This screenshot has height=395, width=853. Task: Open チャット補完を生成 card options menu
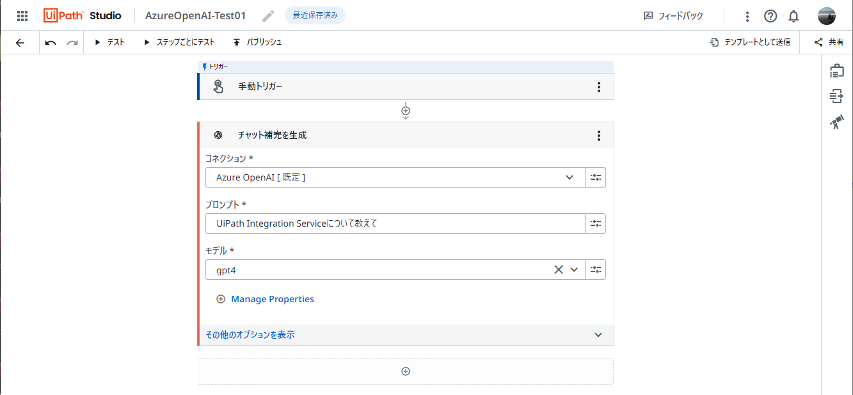(598, 135)
